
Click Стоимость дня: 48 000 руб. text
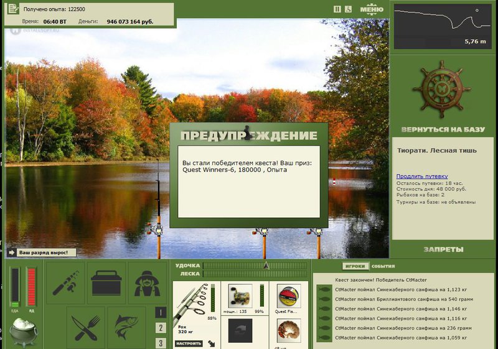[x=431, y=188]
